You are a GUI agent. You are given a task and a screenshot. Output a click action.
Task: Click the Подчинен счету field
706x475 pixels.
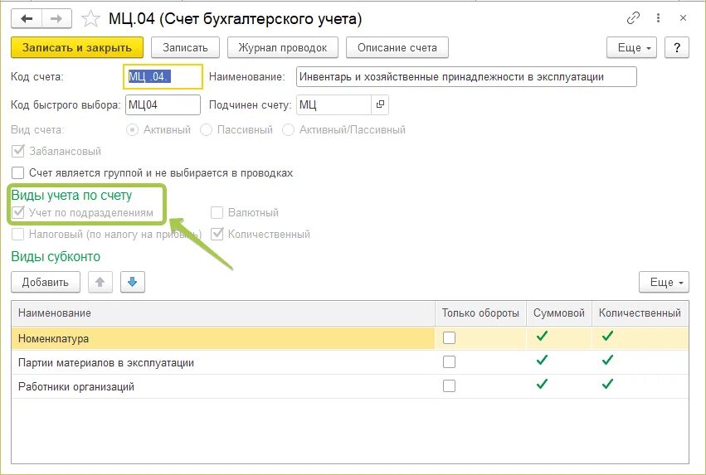click(x=334, y=104)
